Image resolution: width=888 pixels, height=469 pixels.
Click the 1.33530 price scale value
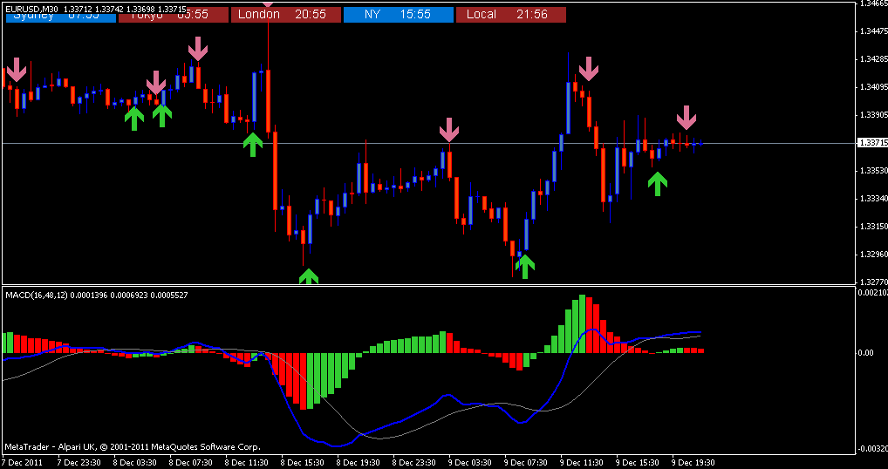pyautogui.click(x=872, y=170)
